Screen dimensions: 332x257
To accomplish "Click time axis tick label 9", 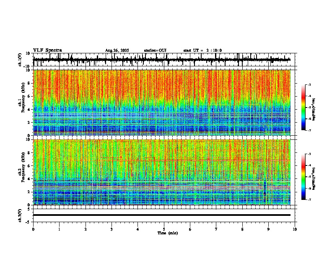I will tap(268, 229).
